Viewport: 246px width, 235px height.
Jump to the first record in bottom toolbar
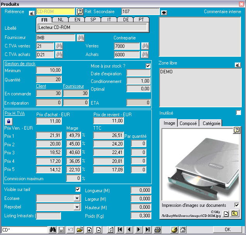(x=120, y=230)
